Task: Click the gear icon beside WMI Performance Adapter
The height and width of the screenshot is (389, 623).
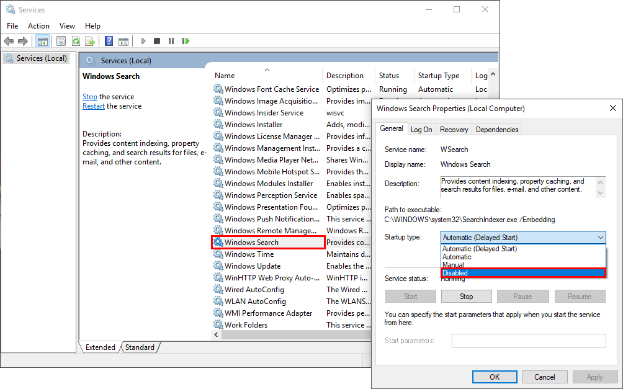Action: click(218, 313)
